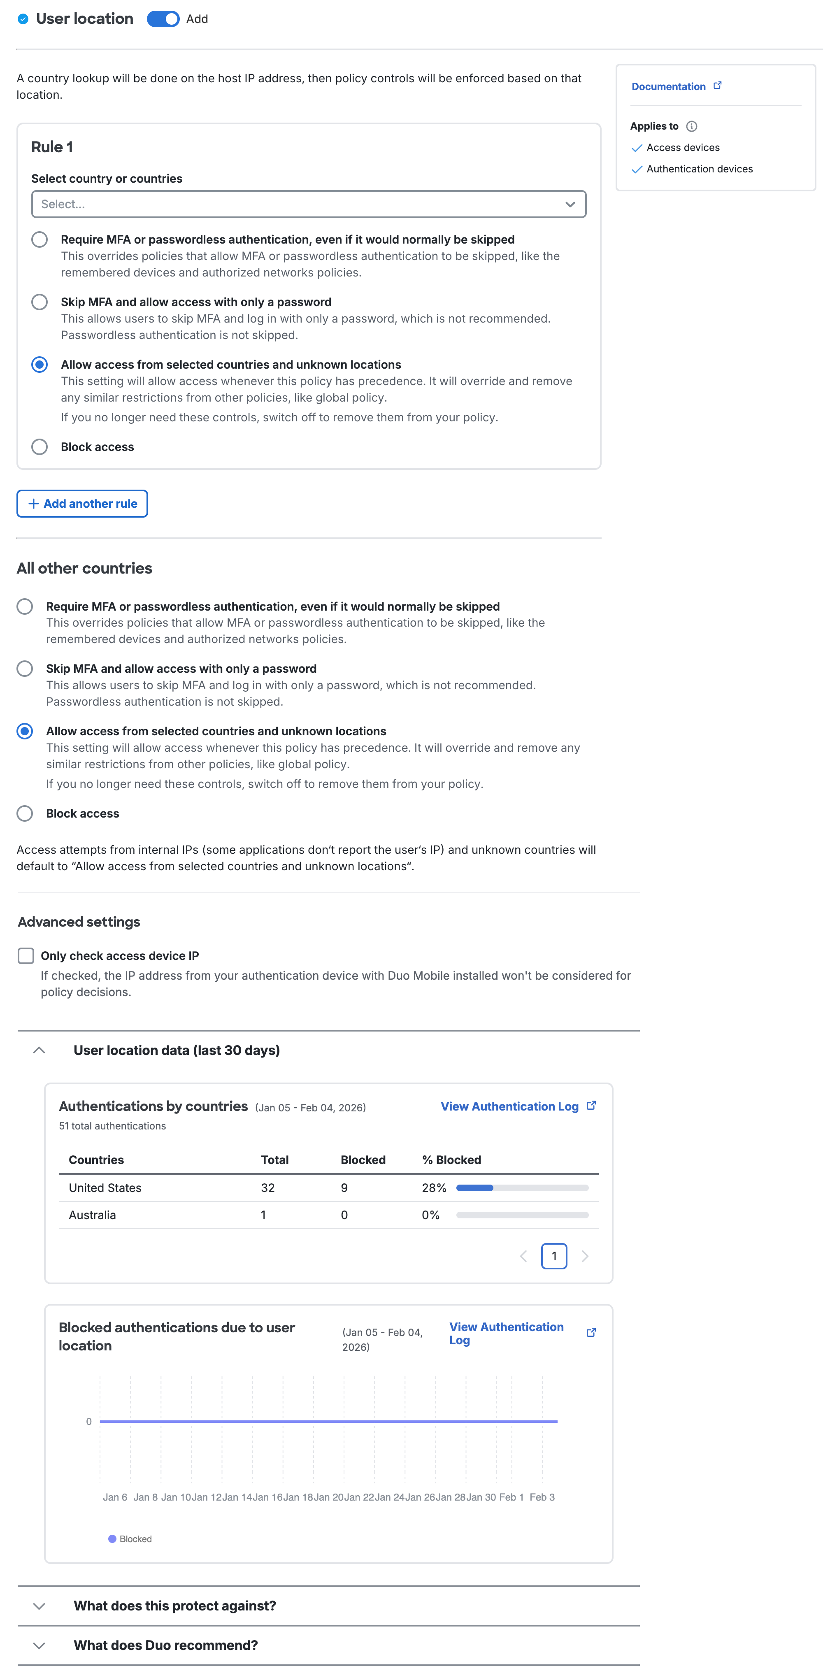Disable the User location policy toggle
823x1673 pixels.
pos(164,19)
